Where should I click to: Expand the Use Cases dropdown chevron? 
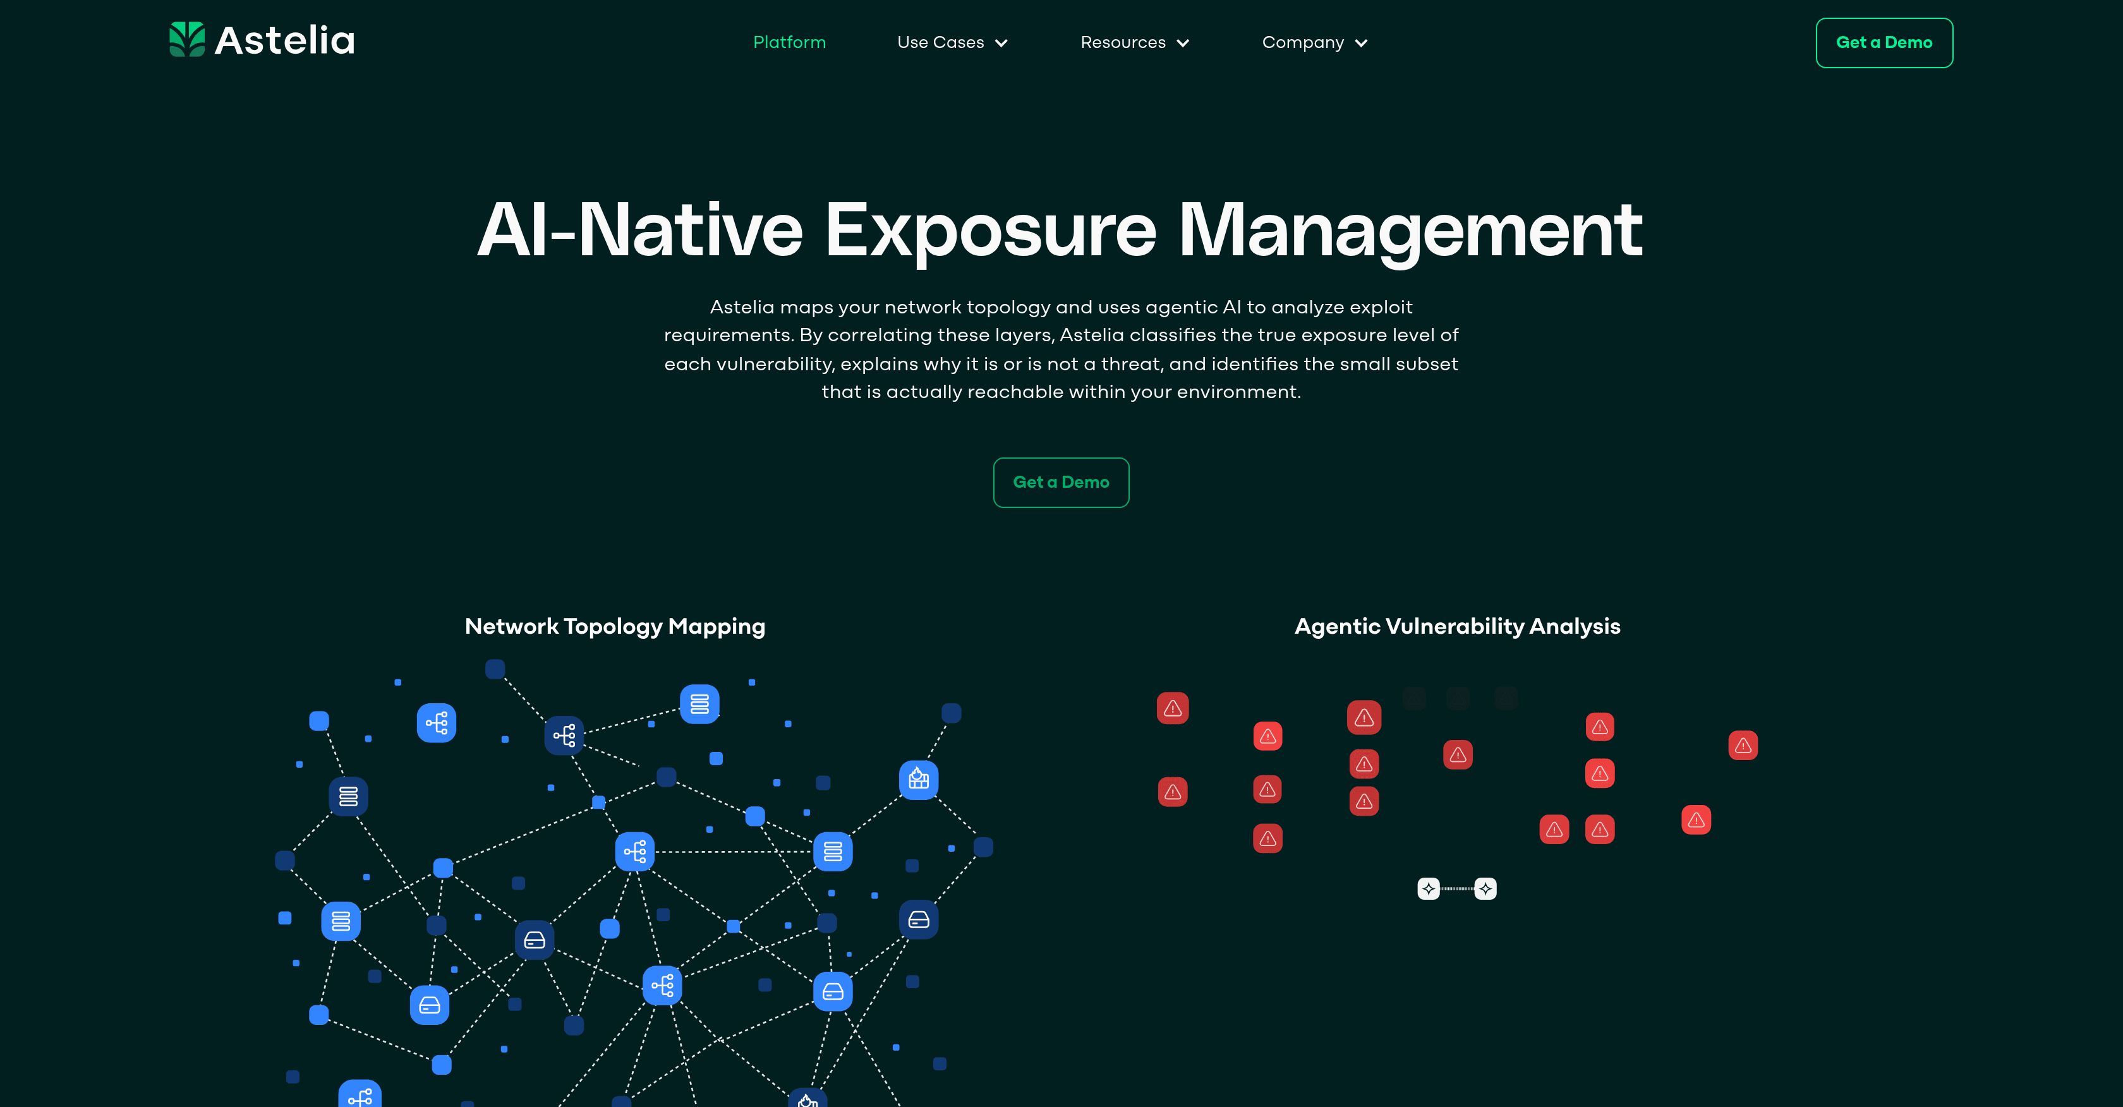1001,43
